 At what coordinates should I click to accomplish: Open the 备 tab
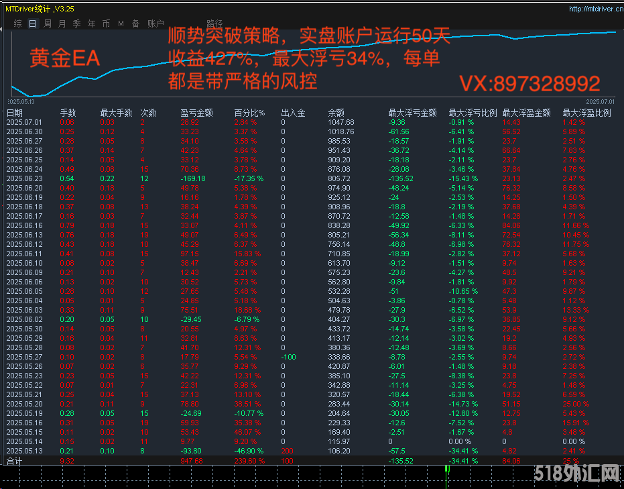(135, 24)
